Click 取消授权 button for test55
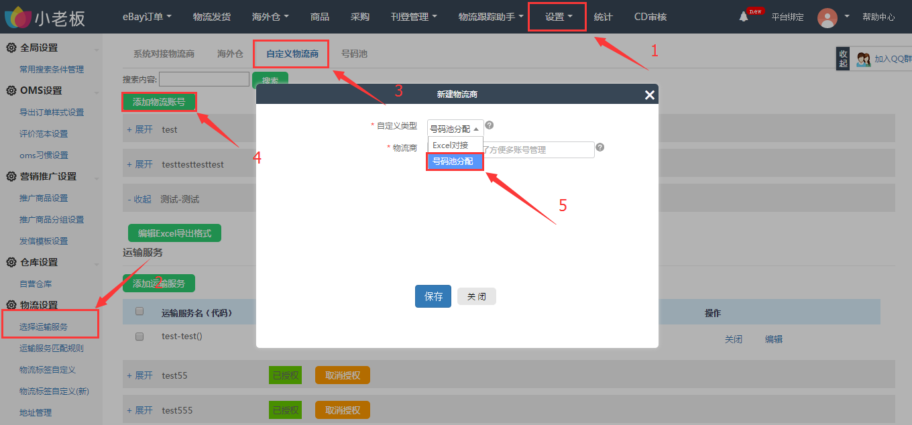912x425 pixels. (342, 375)
